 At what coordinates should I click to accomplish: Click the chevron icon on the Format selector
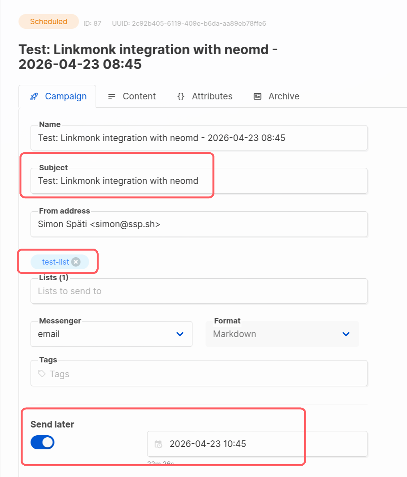[345, 334]
